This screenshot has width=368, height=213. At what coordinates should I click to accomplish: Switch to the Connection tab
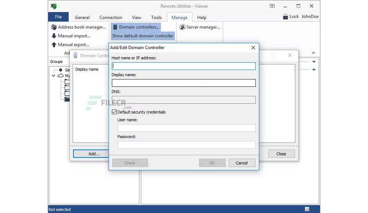tap(111, 17)
